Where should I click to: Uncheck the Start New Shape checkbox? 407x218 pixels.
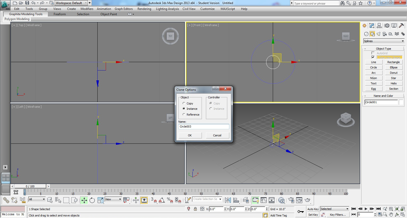(373, 57)
